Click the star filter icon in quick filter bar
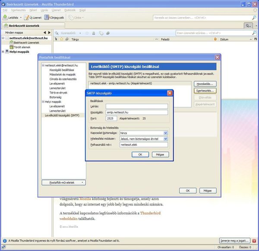The image size is (259, 251). tap(86, 33)
